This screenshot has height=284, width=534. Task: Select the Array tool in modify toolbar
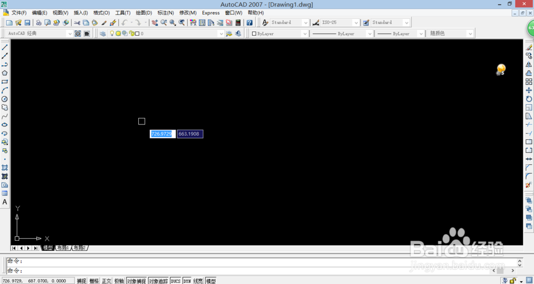point(529,82)
